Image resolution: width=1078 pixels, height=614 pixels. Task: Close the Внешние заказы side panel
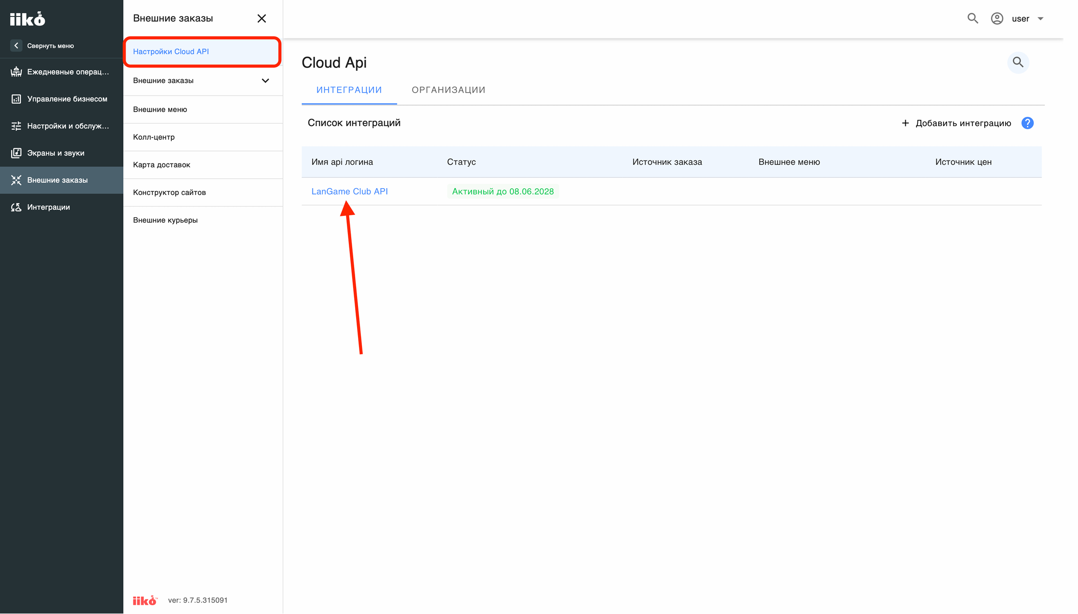(x=261, y=18)
